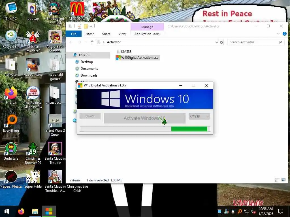The image size is (290, 217).
Task: Click the address bar path chevron before Activator
Action: (x=104, y=42)
